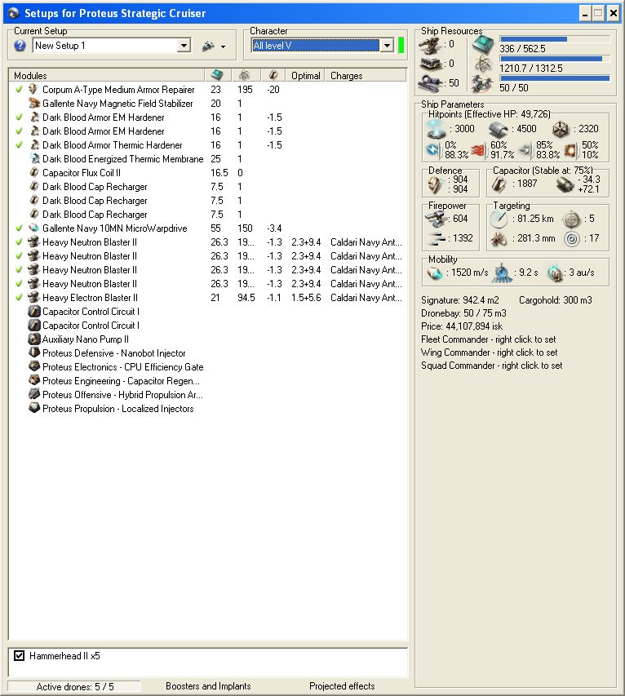The image size is (625, 696).
Task: Sort by the CPU column header icon
Action: [x=217, y=75]
